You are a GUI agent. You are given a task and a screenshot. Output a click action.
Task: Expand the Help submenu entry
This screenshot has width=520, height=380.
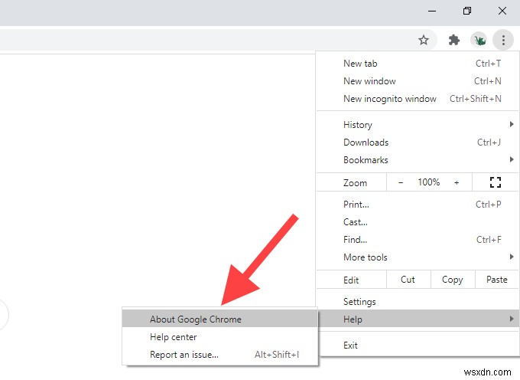[418, 319]
